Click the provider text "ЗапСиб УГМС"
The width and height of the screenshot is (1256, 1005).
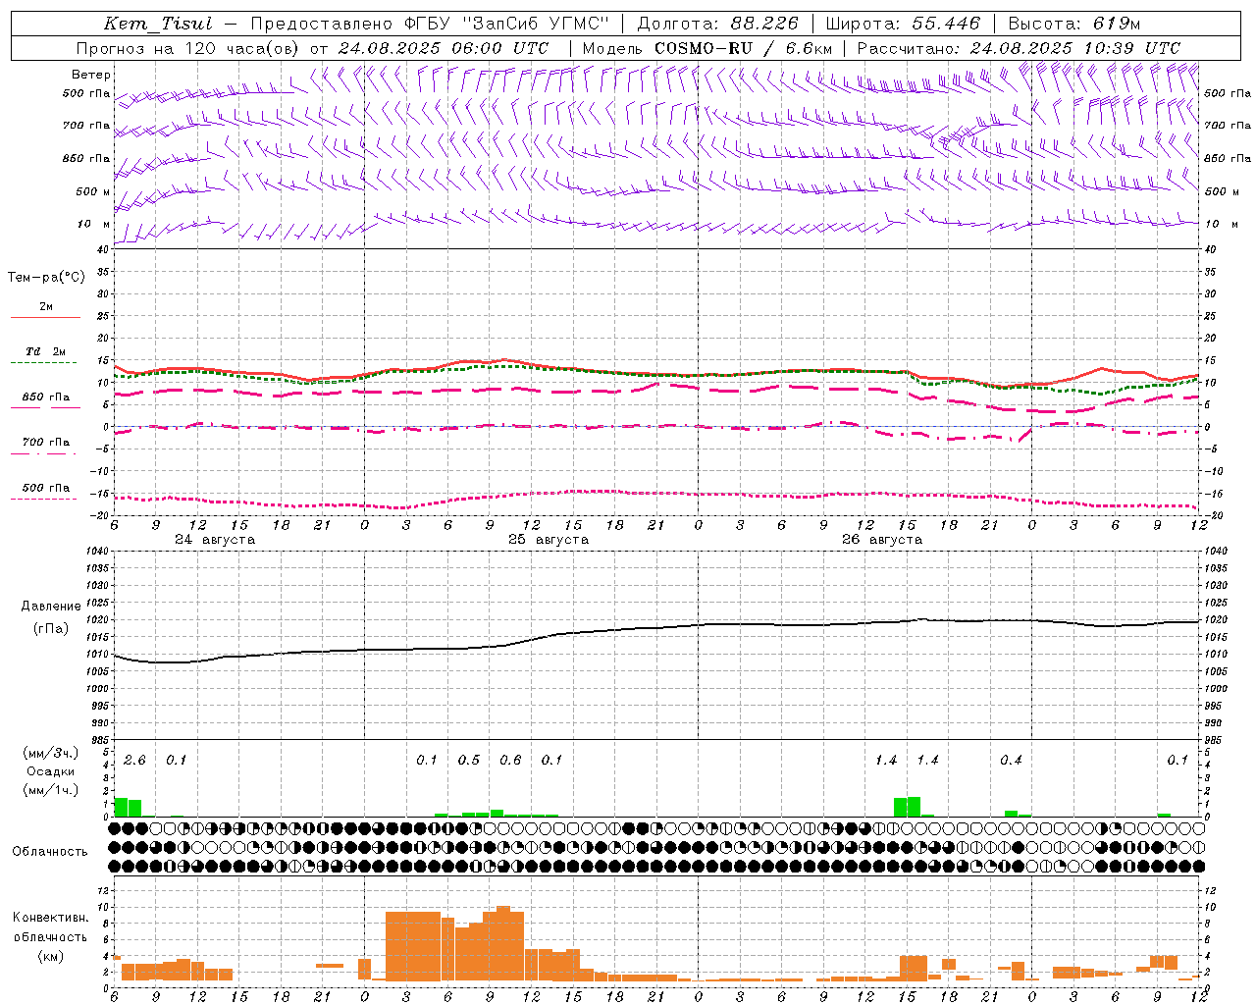(x=538, y=24)
